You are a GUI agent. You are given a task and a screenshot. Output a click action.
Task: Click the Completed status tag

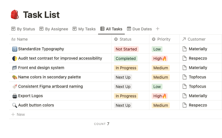126,58
